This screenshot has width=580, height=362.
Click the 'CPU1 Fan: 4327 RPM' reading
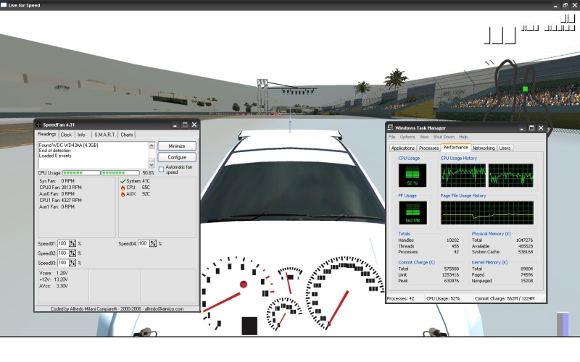point(61,201)
